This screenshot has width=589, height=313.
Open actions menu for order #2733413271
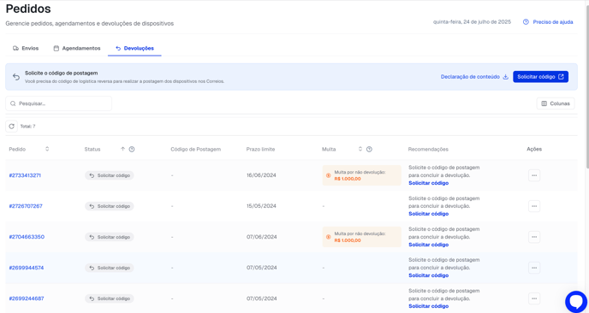[x=534, y=175]
